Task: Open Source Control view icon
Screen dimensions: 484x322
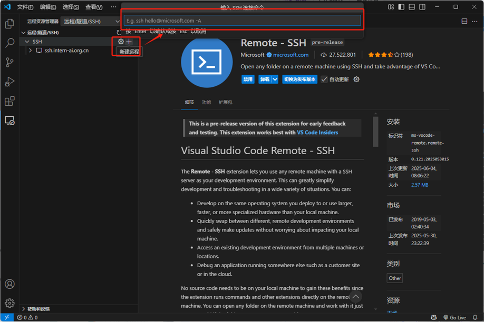Action: coord(9,62)
